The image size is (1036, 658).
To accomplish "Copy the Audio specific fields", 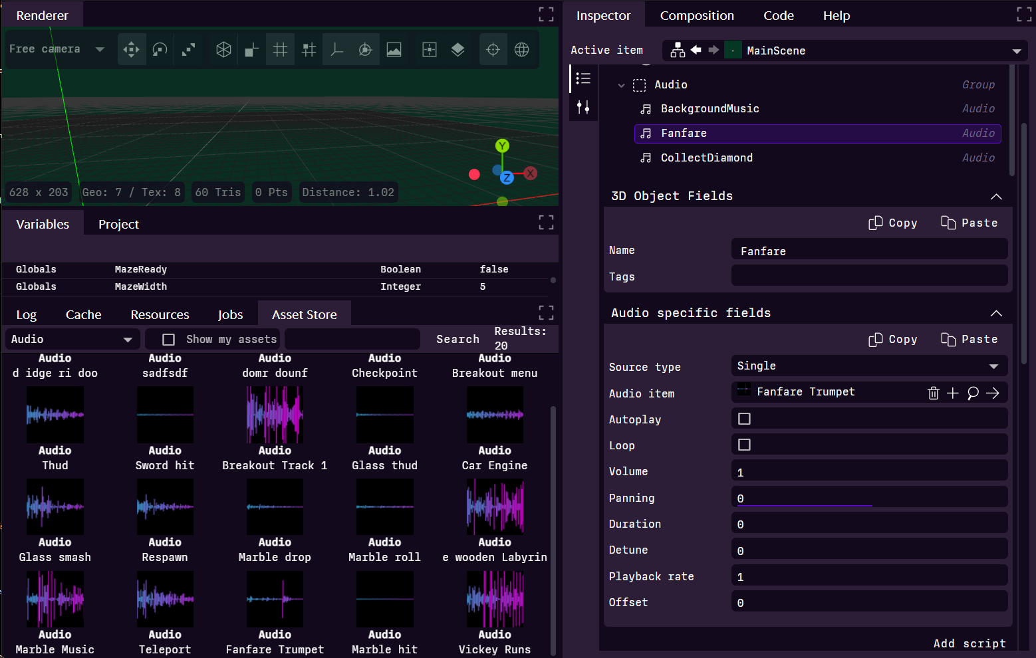I will tap(893, 339).
